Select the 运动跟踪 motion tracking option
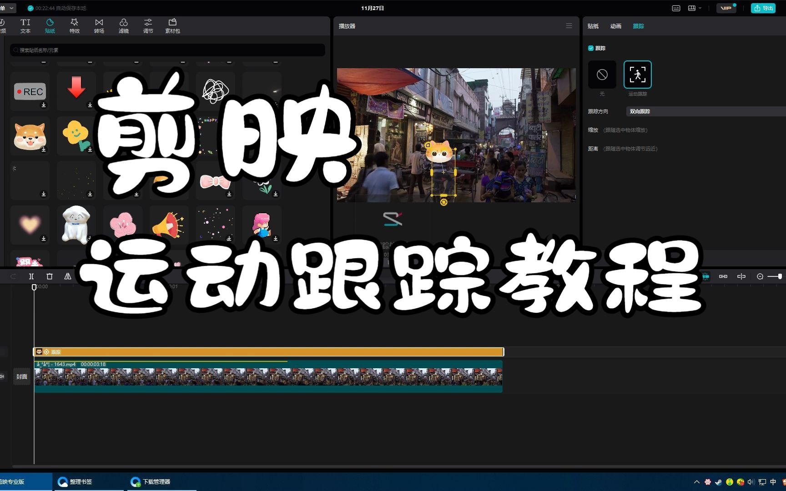This screenshot has width=786, height=491. (x=638, y=75)
